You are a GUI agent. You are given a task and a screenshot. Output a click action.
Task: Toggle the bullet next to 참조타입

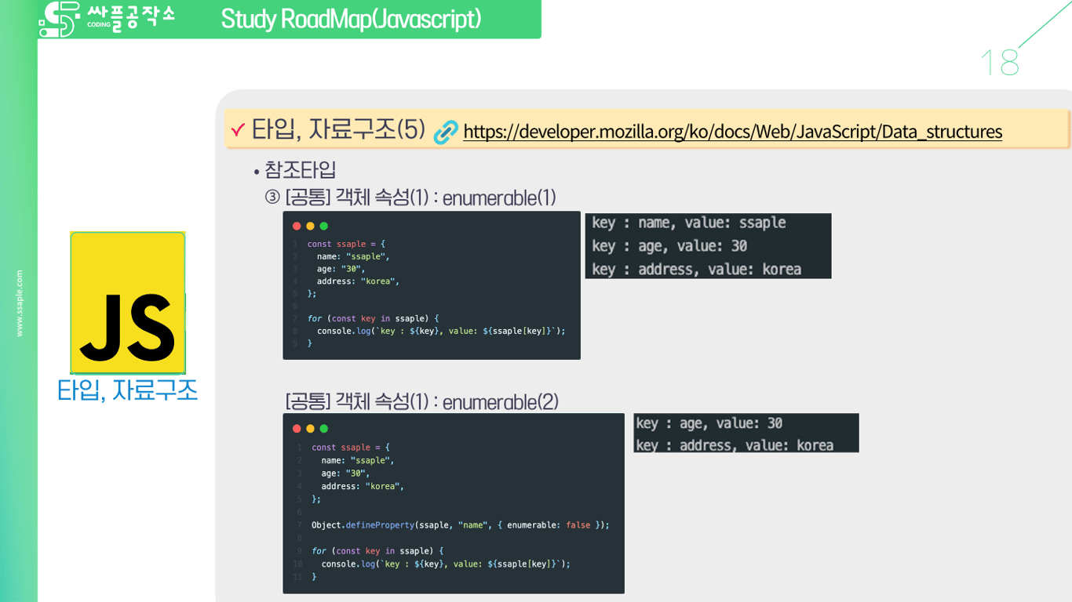tap(253, 169)
